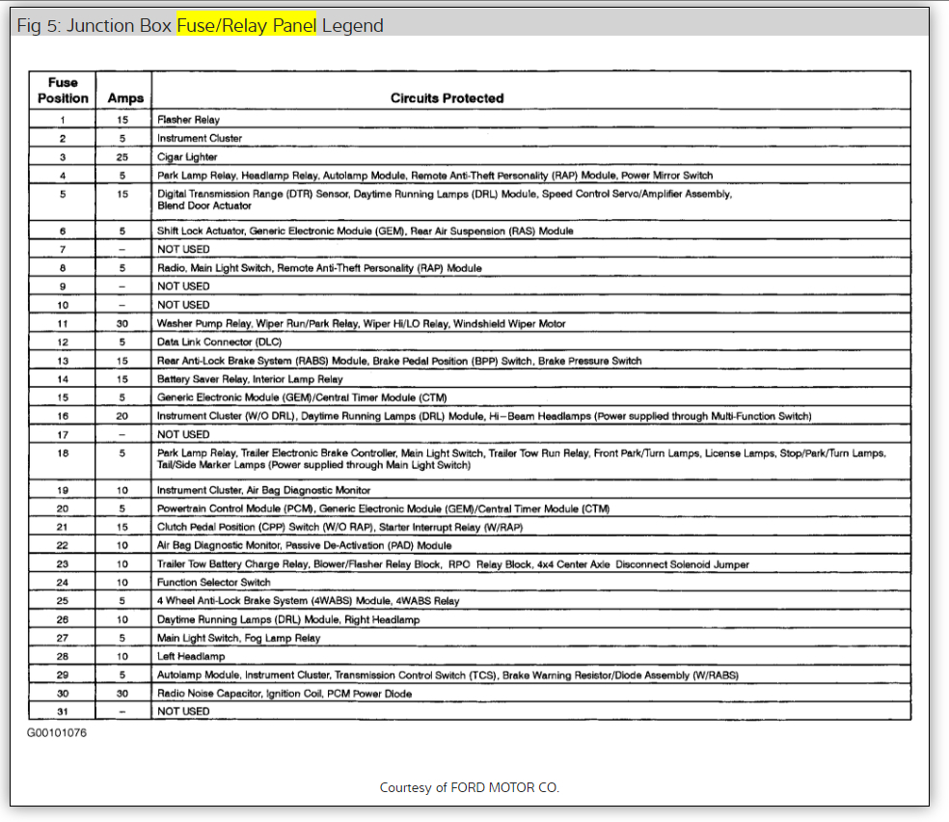Select the Function Selector Switch entry
The image size is (949, 822).
214,583
